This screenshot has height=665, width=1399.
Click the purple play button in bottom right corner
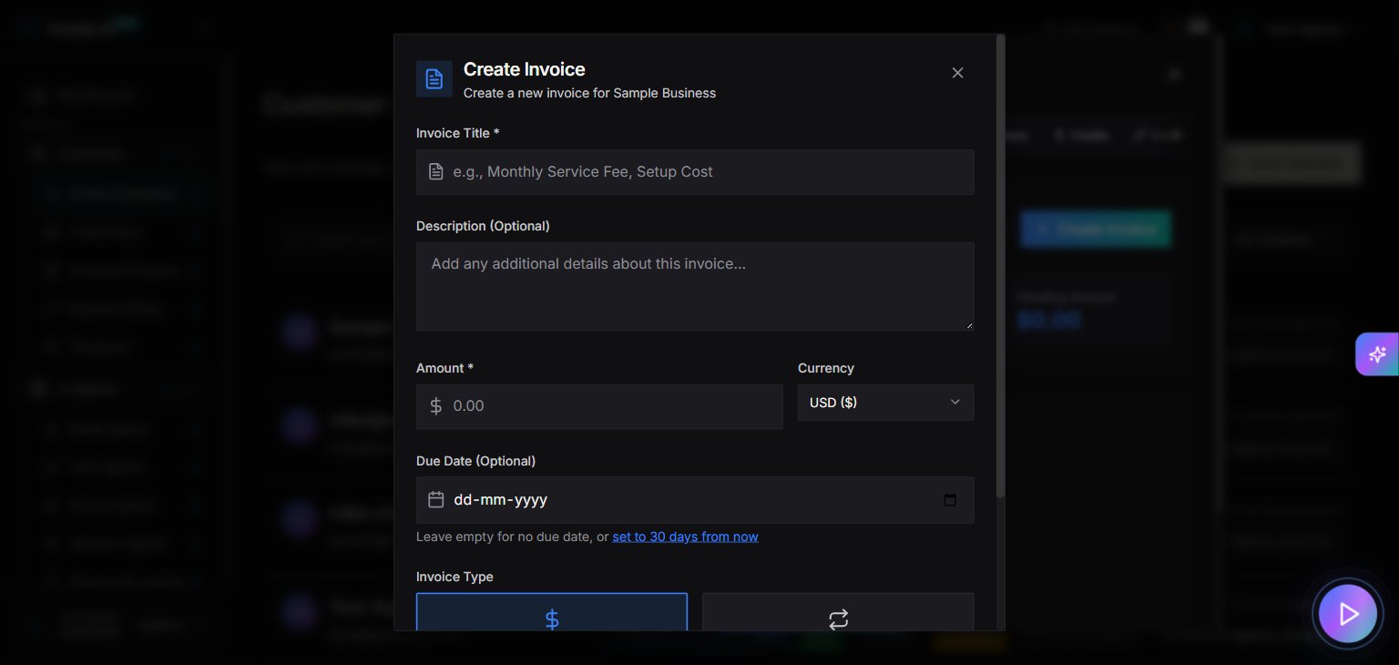coord(1348,614)
